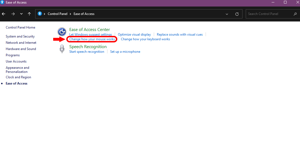This screenshot has width=300, height=168.
Task: Open System and Security category
Action: coord(20,36)
